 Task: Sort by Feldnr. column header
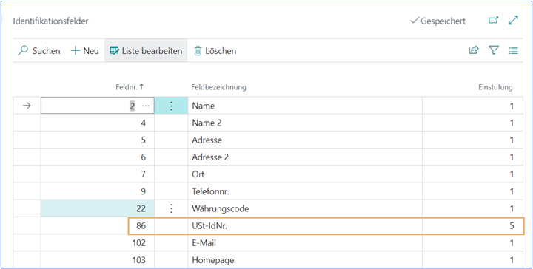(x=130, y=87)
